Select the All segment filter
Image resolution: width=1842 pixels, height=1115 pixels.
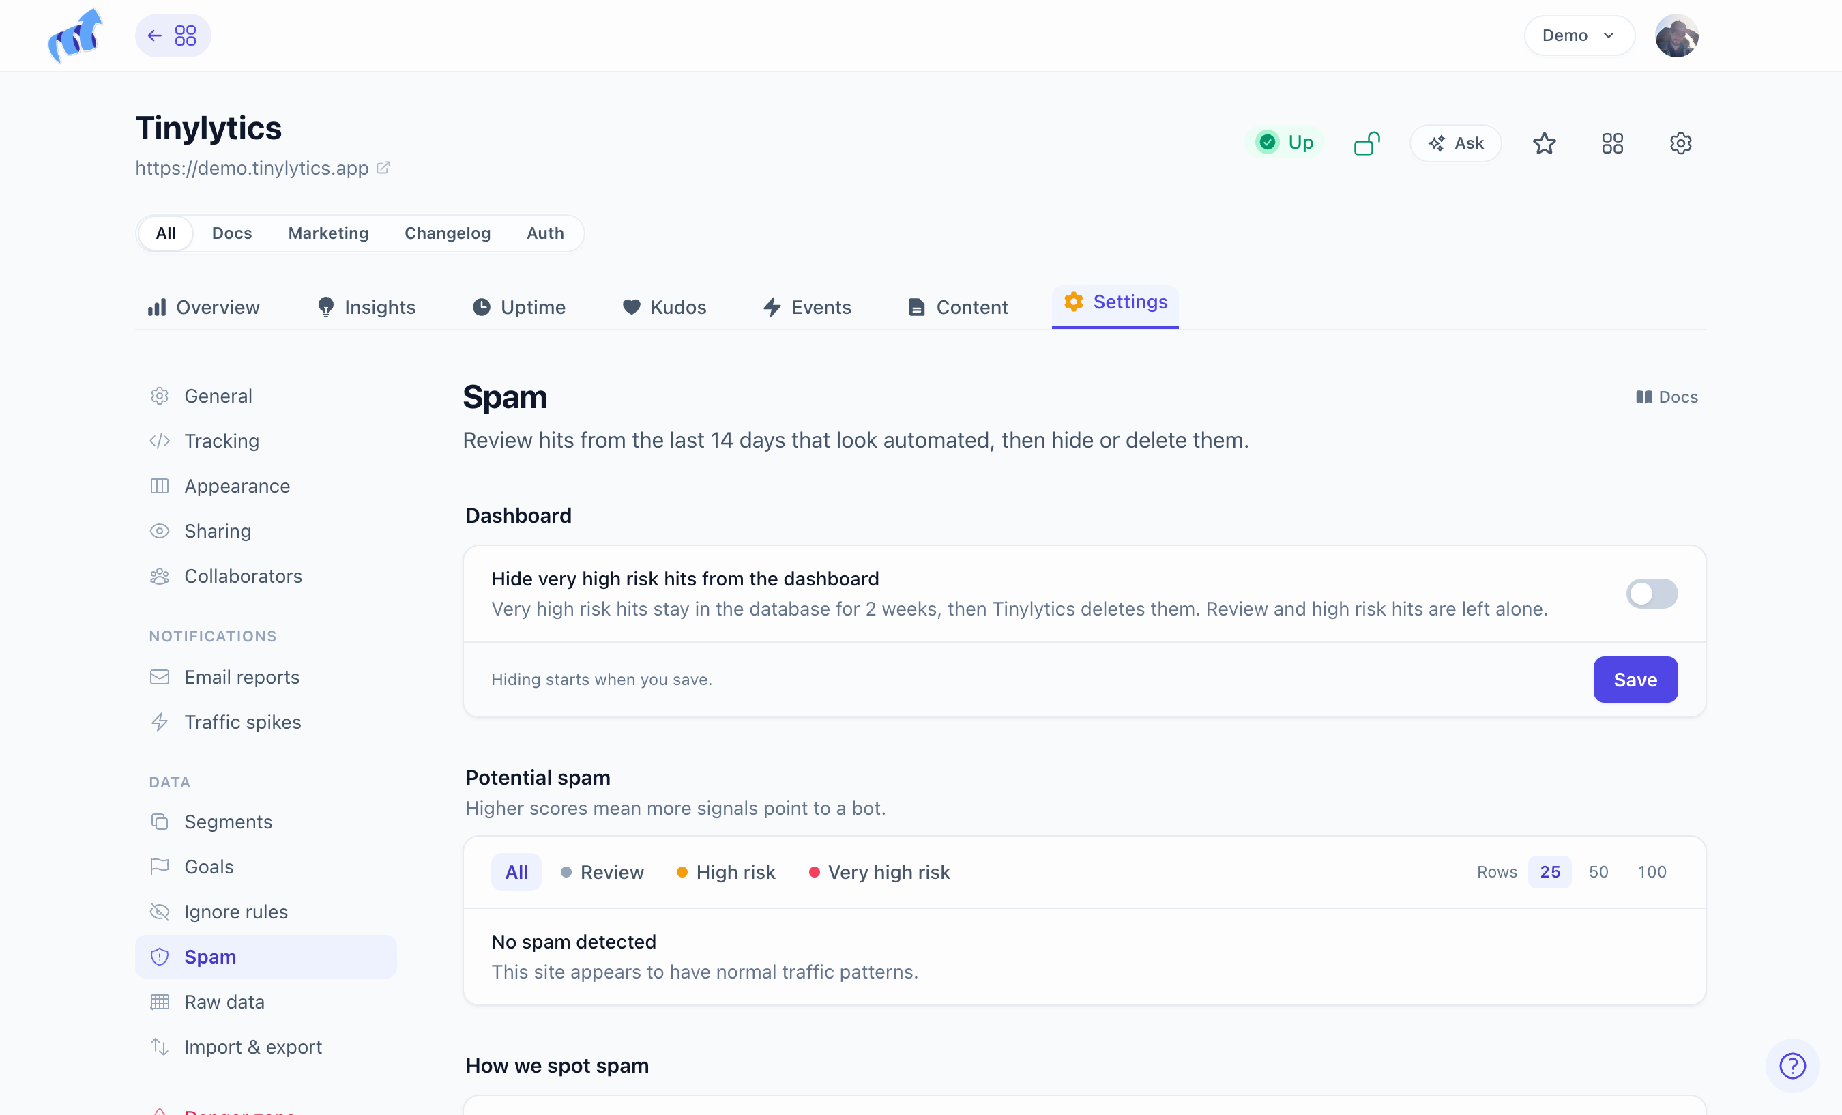pos(166,233)
